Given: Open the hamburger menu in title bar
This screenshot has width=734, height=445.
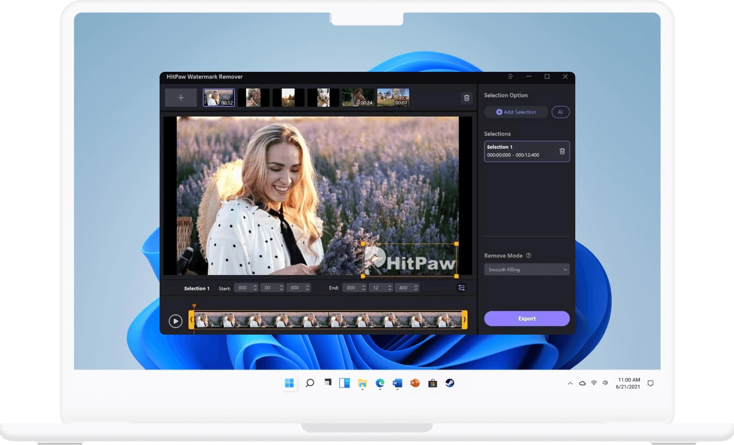Looking at the screenshot, I should (x=510, y=77).
